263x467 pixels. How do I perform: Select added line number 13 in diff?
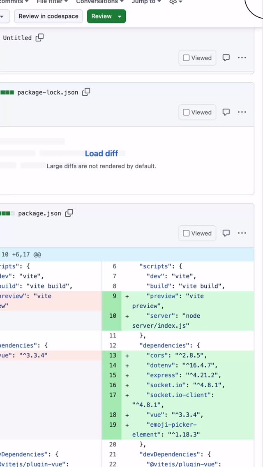[x=112, y=355]
